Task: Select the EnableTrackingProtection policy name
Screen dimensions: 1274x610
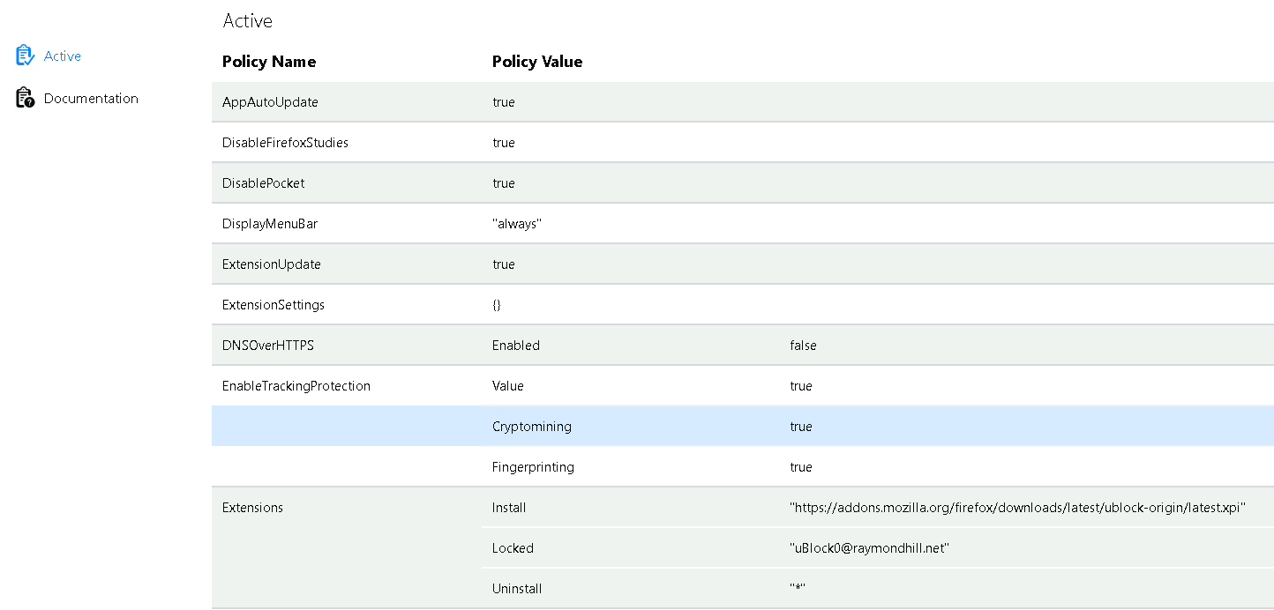Action: (296, 386)
